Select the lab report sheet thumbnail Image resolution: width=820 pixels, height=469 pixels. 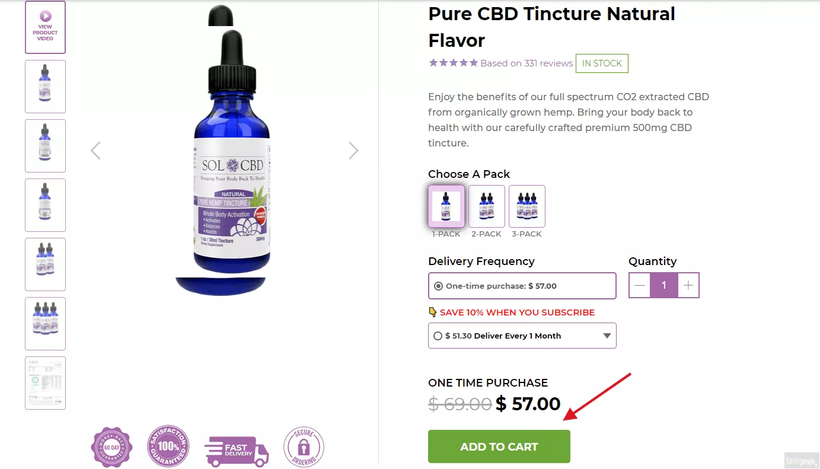45,383
